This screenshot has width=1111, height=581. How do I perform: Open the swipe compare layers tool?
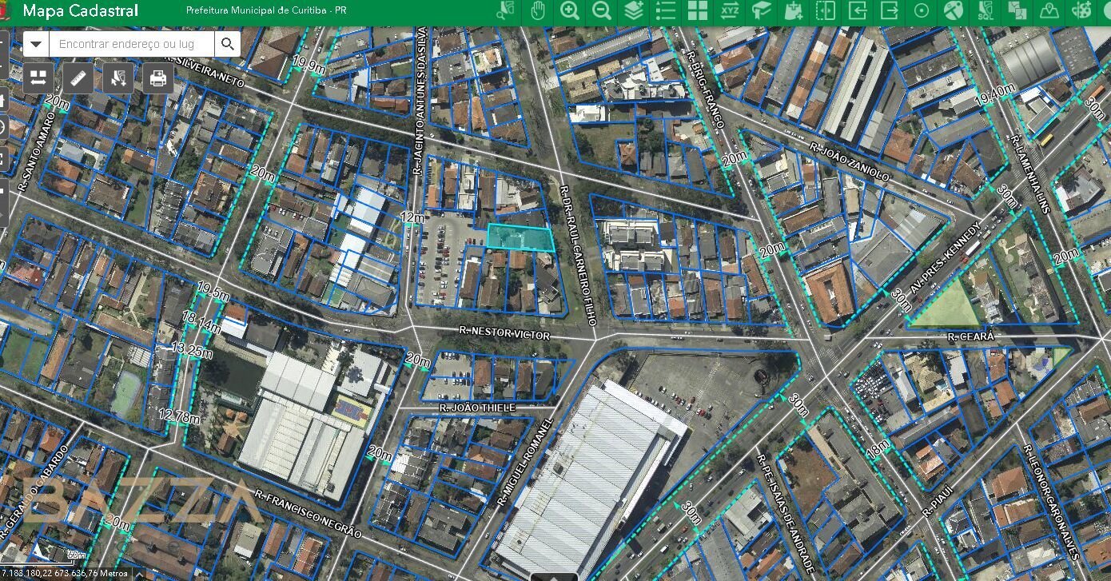tap(826, 11)
